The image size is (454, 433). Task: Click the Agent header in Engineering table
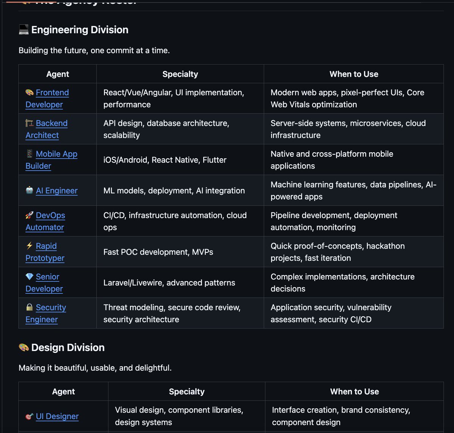[58, 74]
